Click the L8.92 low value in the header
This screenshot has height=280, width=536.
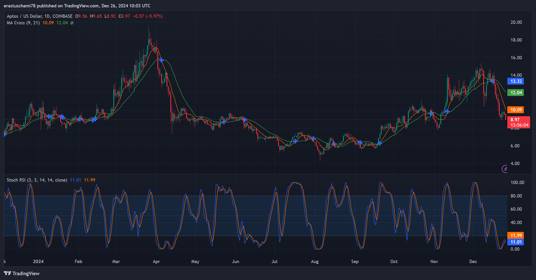[x=110, y=16]
